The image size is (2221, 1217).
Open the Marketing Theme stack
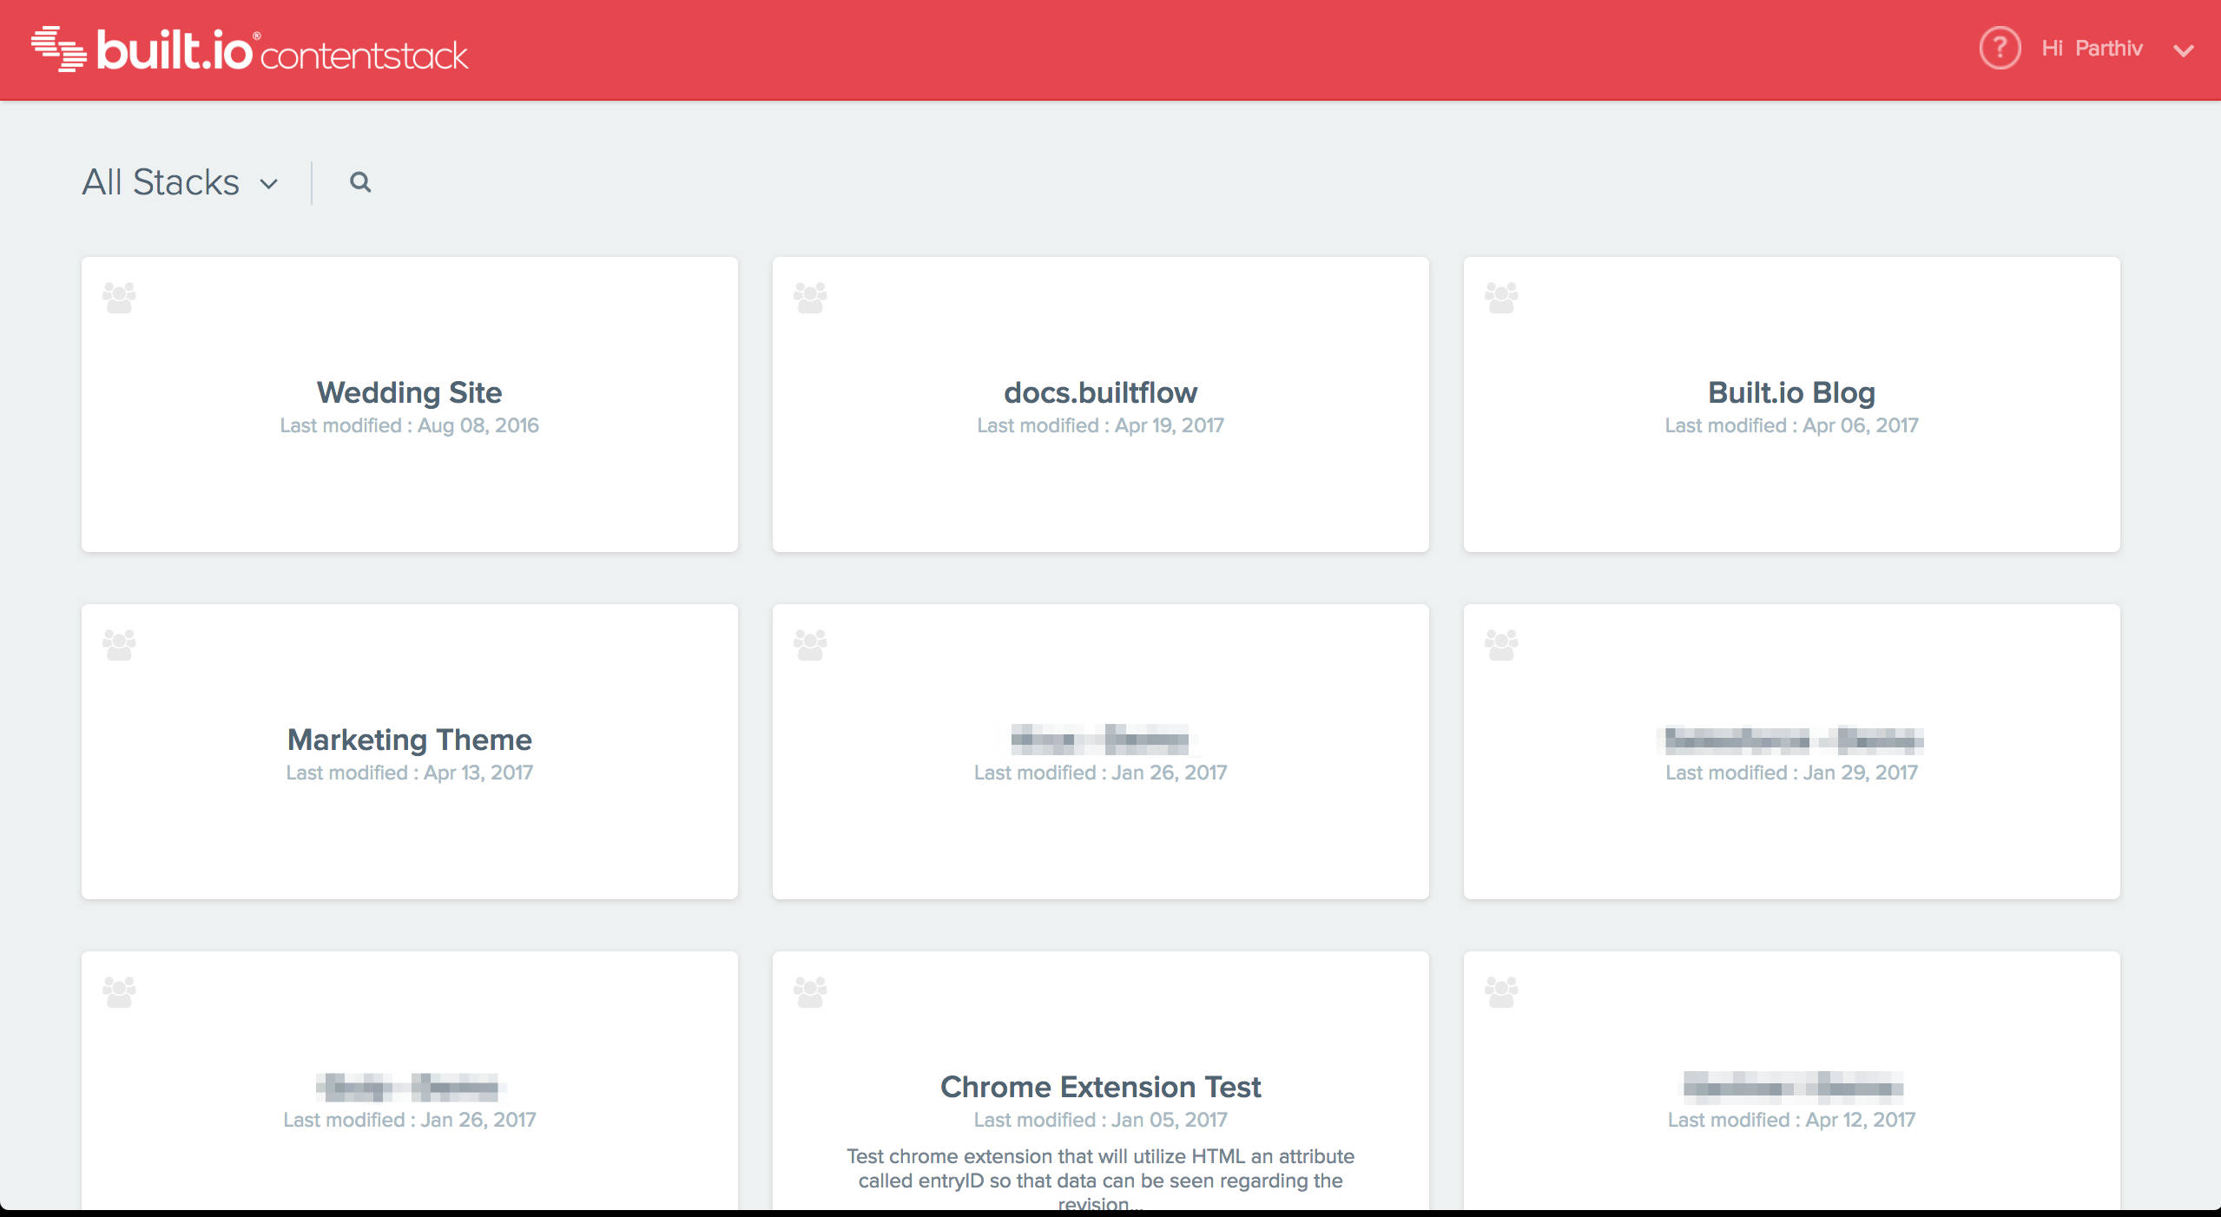tap(409, 740)
